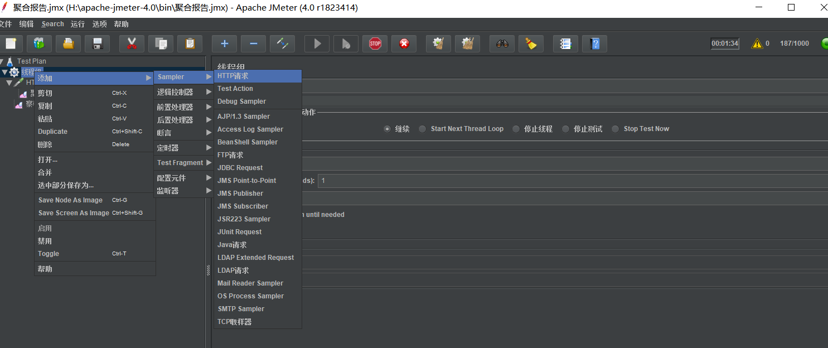Choose 选中部分保存为... context entry

[95, 185]
